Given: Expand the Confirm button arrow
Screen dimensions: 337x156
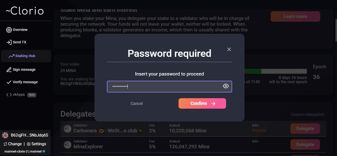Looking at the screenshot, I should [213, 103].
